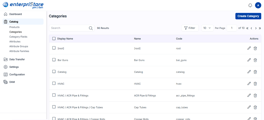
Task: Click the enterpriStore logo
Action: pyautogui.click(x=23, y=5)
